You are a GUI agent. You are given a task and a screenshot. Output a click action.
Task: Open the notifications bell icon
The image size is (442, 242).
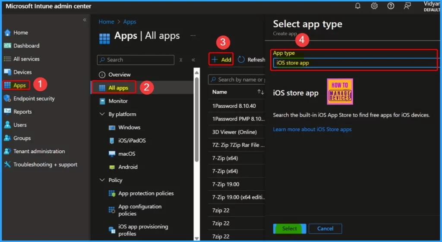pos(358,6)
